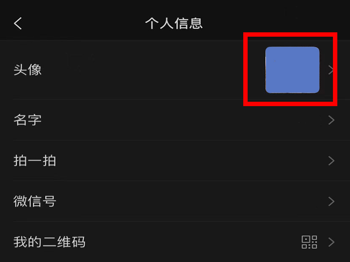Expand the 微信号 row chevron
The height and width of the screenshot is (262, 350).
(331, 201)
